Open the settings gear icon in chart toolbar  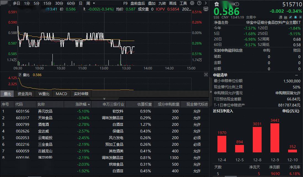coord(192,3)
